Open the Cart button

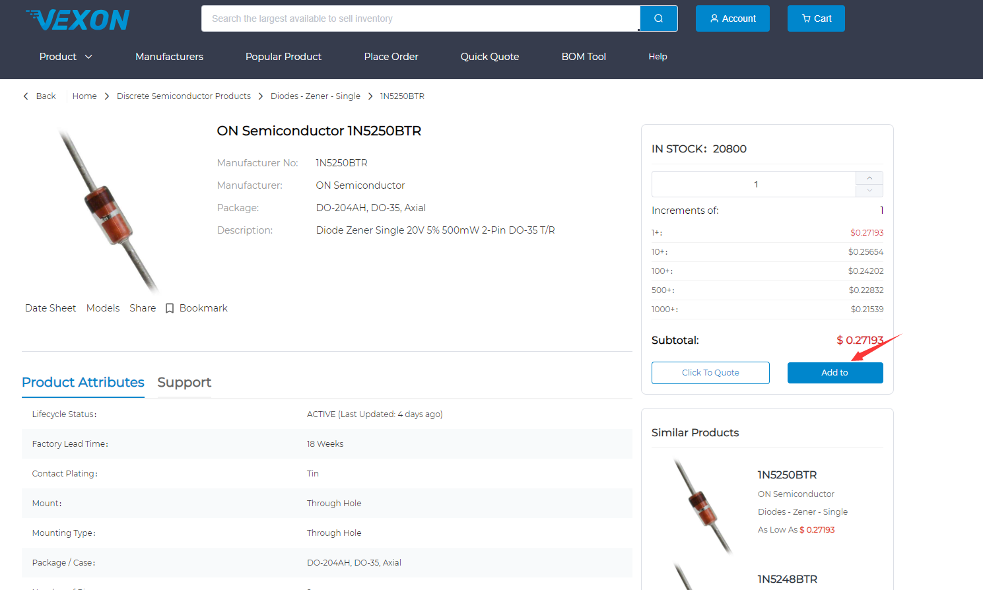(816, 18)
